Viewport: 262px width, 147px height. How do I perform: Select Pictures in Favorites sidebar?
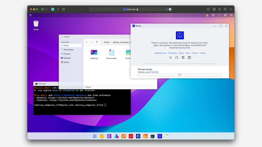(71, 54)
